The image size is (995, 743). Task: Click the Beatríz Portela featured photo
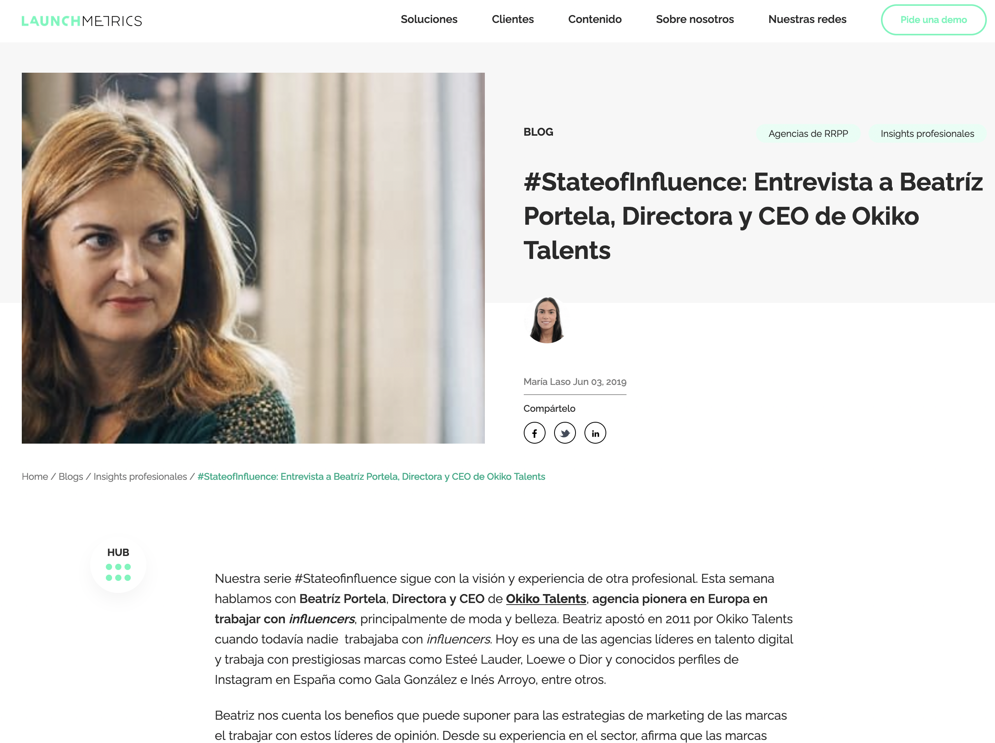(x=253, y=258)
